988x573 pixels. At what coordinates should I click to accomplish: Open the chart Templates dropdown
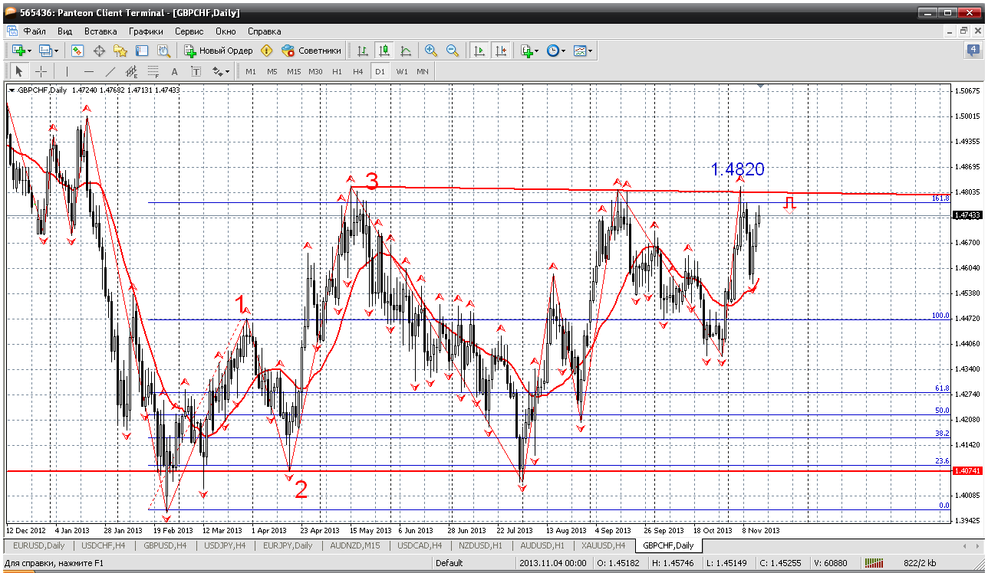583,51
